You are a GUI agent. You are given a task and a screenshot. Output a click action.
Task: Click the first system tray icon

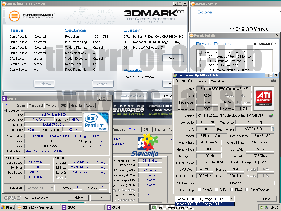262,207
